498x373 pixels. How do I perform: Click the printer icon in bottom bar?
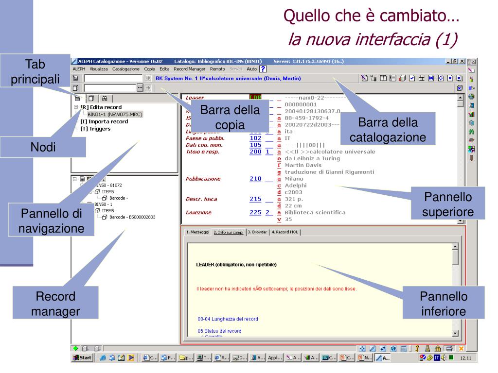tap(449, 348)
